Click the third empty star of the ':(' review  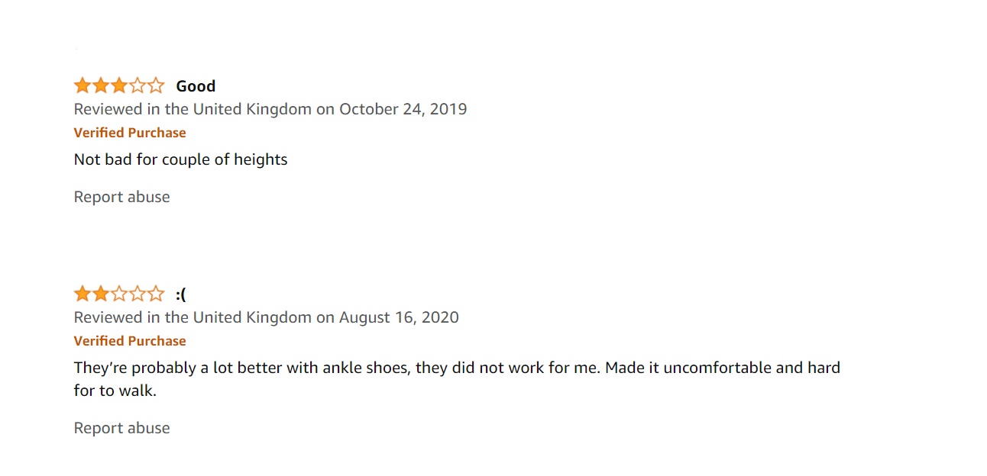[119, 294]
